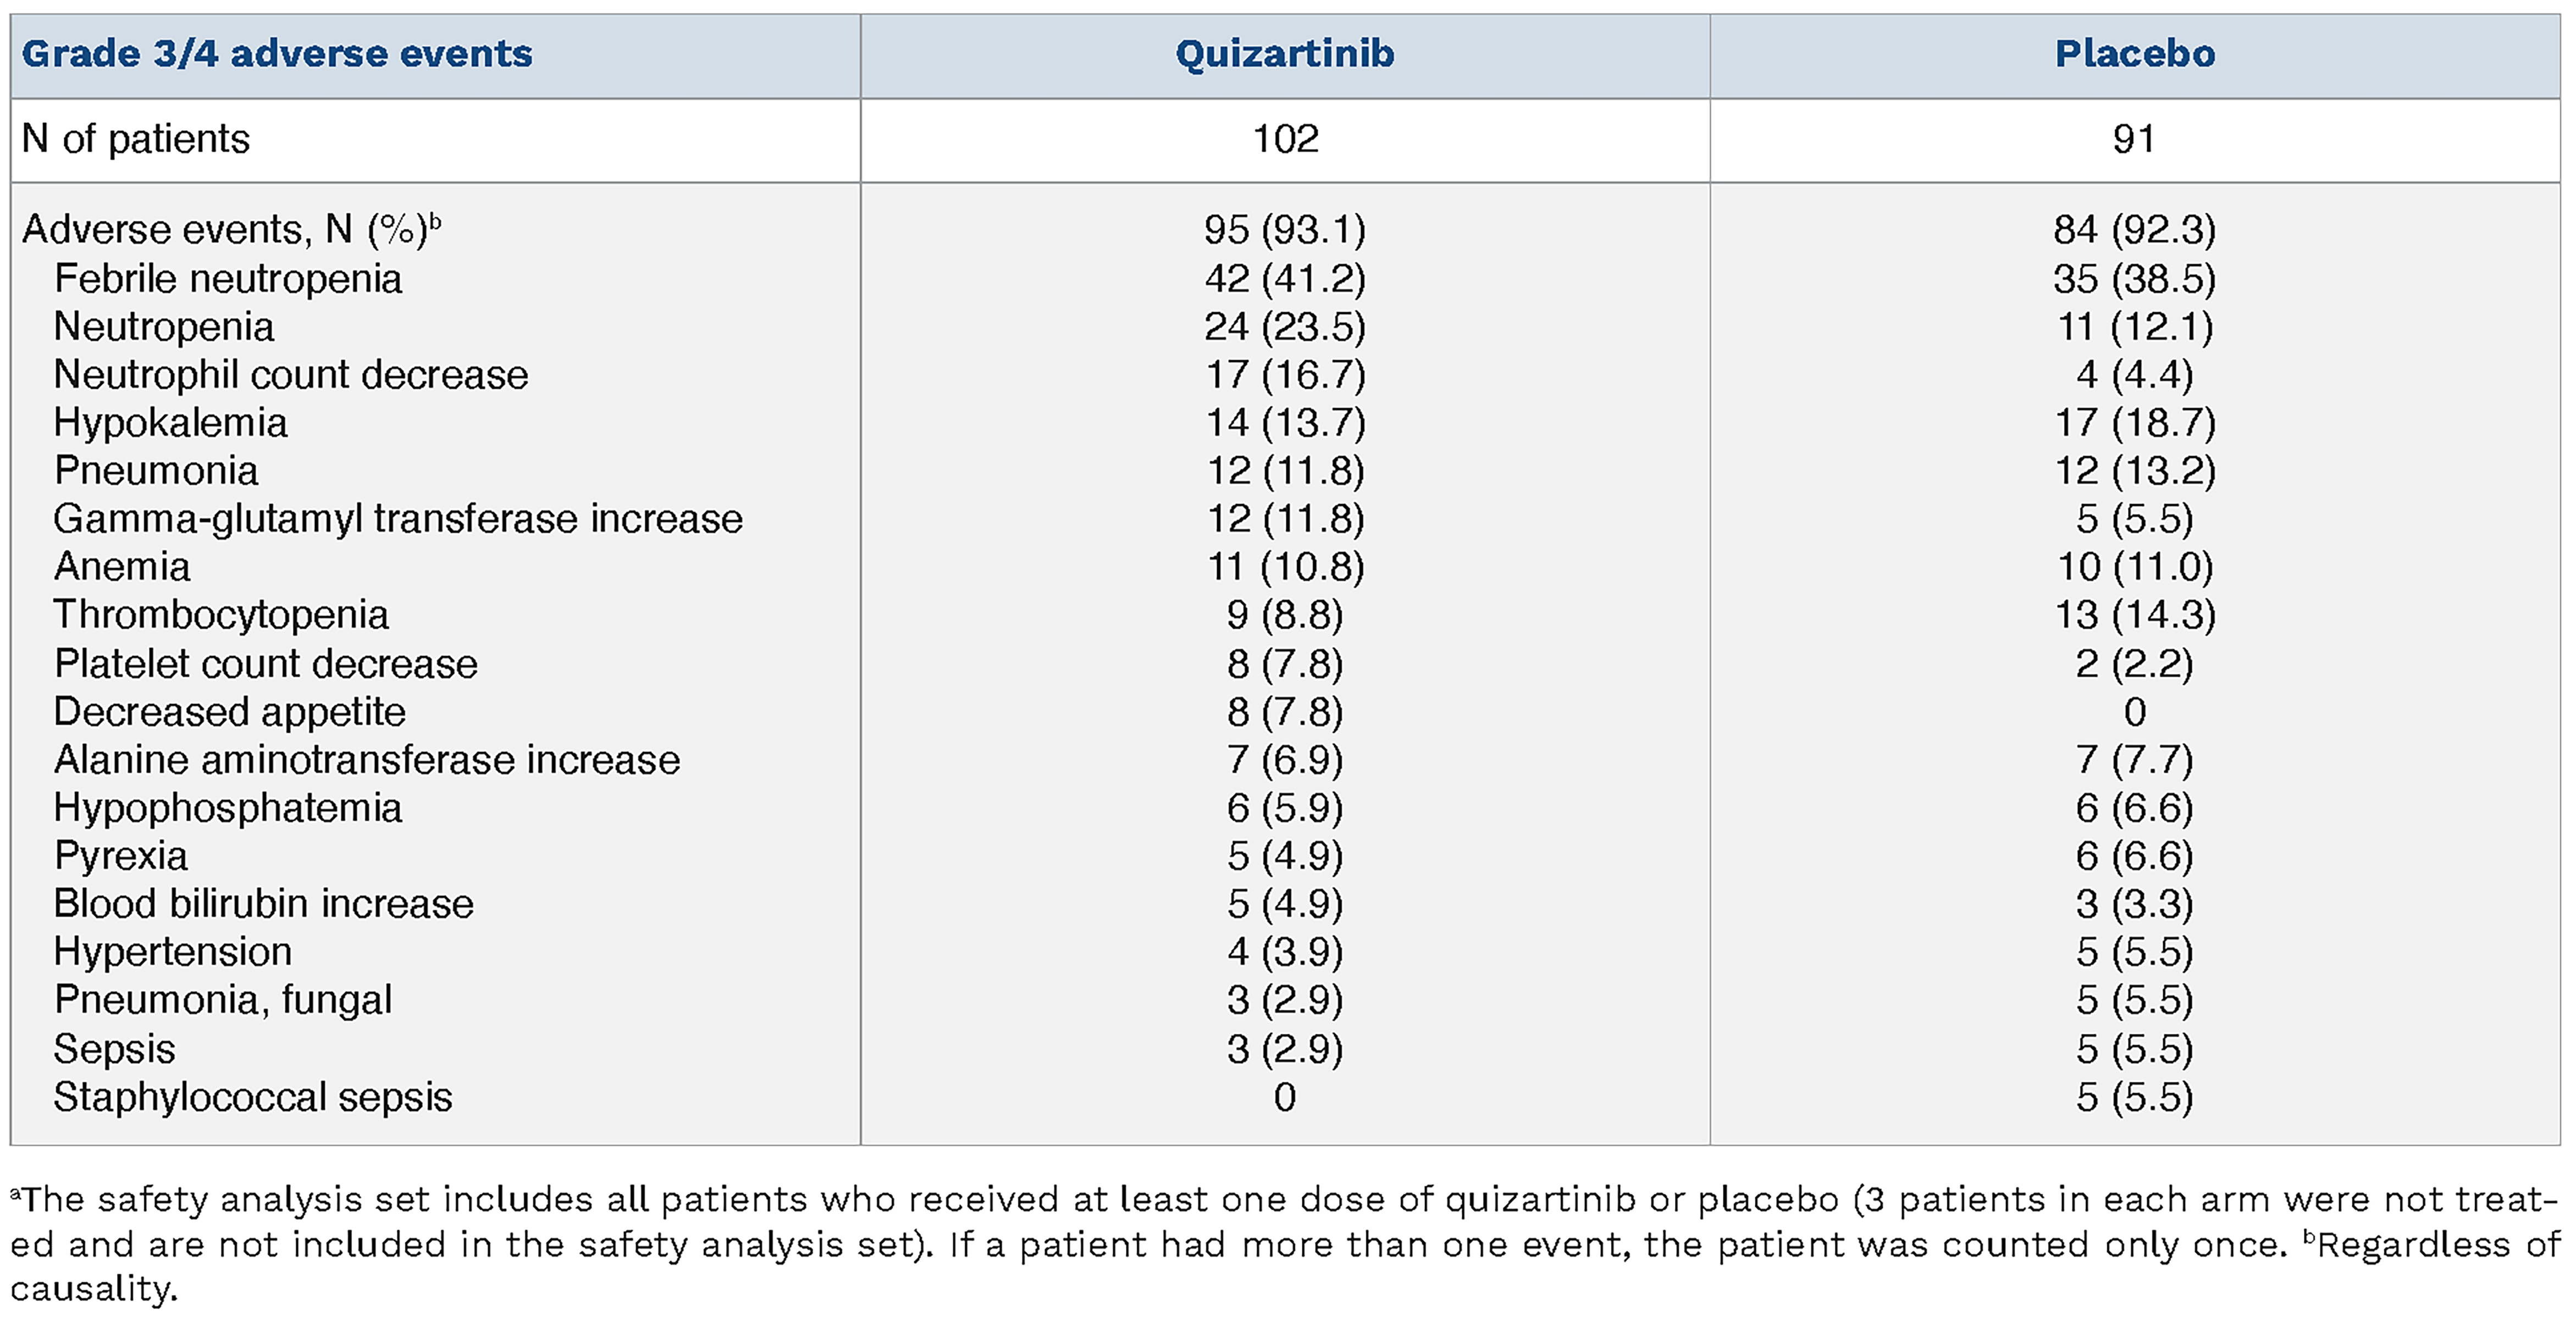2576x1322 pixels.
Task: Click the Placebo column header
Action: click(2134, 54)
